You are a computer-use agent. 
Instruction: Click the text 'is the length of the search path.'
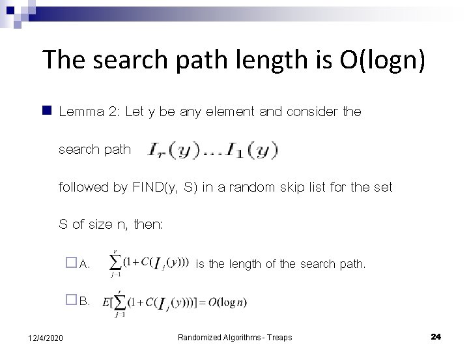coord(281,264)
